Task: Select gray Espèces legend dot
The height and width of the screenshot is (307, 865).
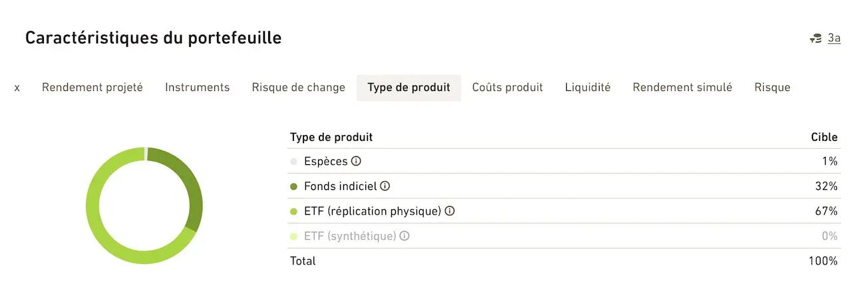Action: tap(293, 161)
